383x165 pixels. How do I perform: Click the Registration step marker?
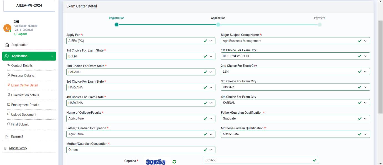click(x=117, y=25)
